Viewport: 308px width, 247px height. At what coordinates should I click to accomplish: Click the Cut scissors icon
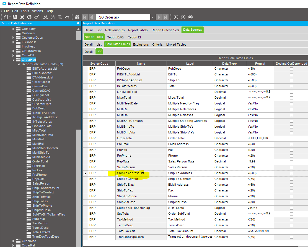tap(46, 17)
